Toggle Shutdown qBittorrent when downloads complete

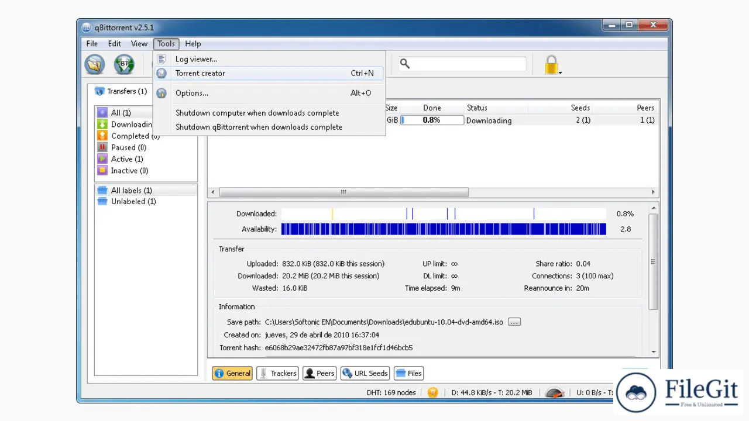coord(269,127)
